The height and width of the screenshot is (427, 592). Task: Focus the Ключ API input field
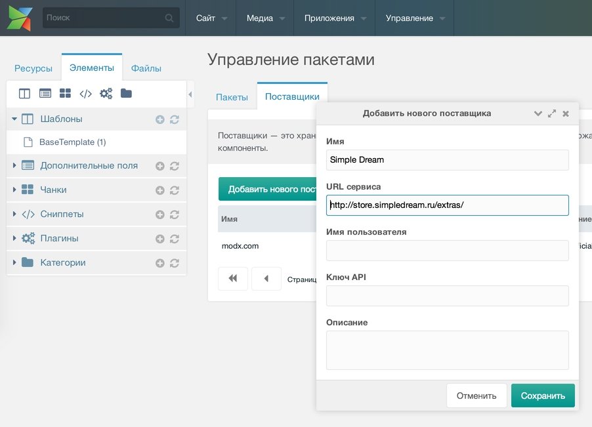pos(447,296)
